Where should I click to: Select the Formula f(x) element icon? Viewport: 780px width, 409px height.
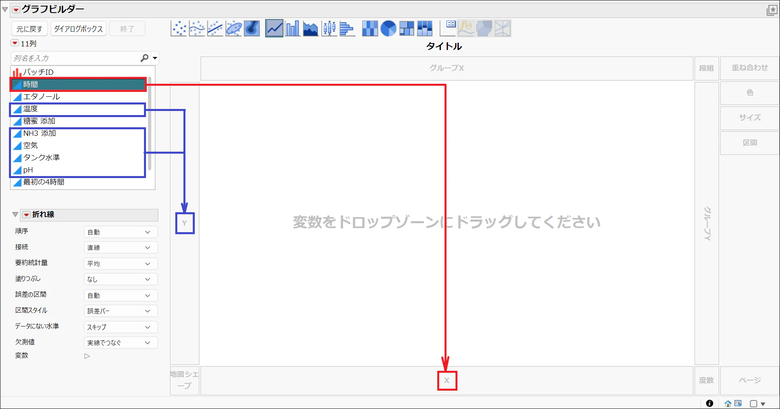466,28
